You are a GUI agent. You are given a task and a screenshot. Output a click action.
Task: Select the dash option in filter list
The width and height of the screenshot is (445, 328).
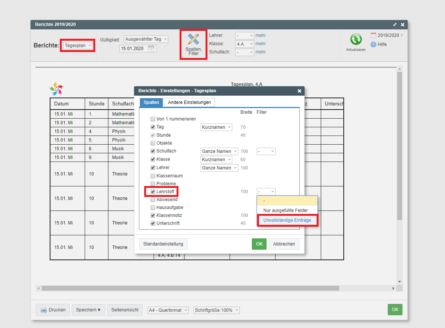pos(287,201)
